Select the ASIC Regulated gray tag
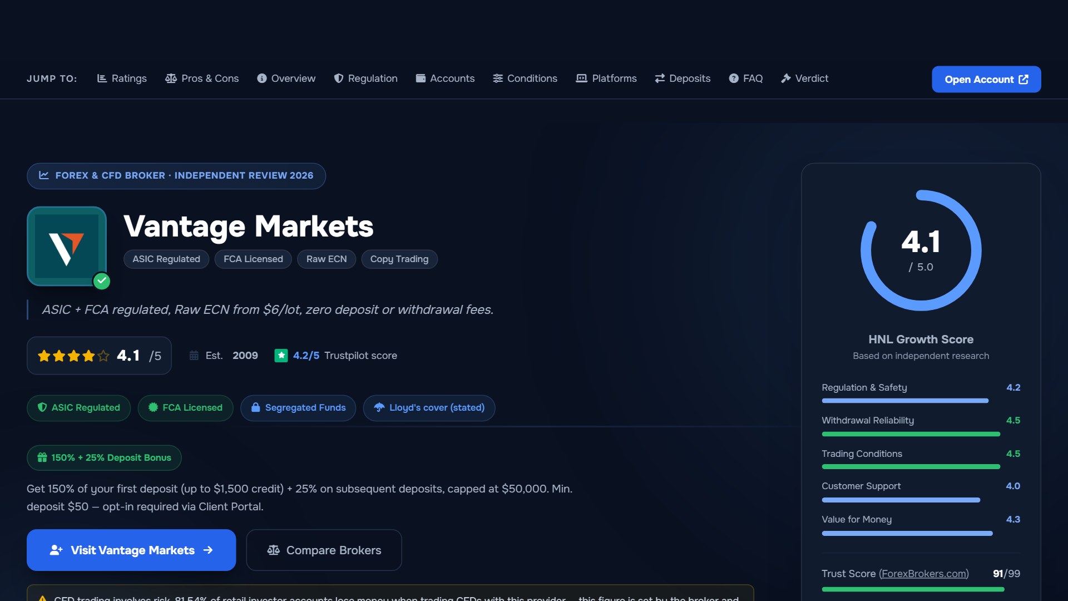 point(166,259)
